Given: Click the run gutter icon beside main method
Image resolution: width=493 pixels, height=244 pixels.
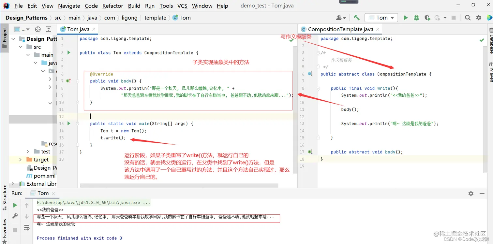Looking at the screenshot, I should click(x=69, y=123).
